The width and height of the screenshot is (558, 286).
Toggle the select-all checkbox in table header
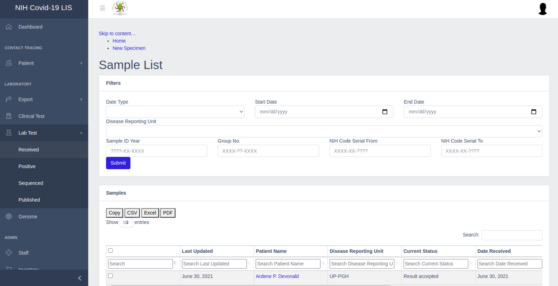[x=110, y=251]
